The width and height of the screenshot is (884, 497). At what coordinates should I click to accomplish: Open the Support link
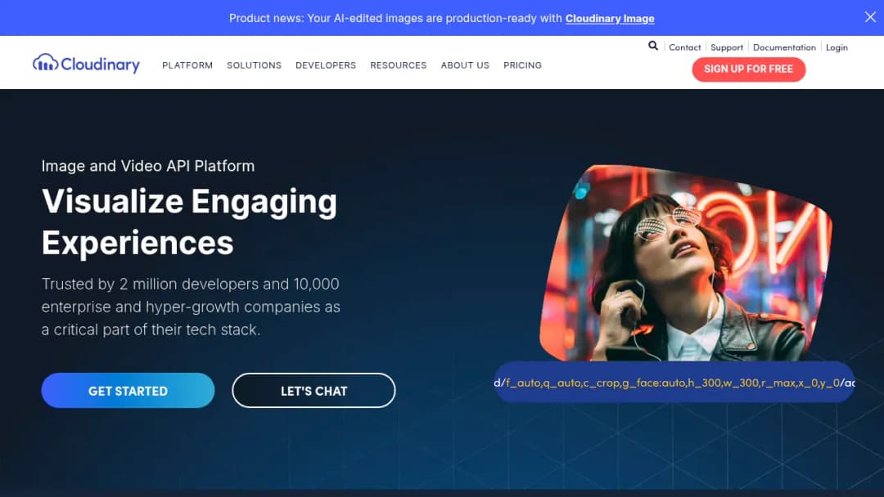click(726, 47)
